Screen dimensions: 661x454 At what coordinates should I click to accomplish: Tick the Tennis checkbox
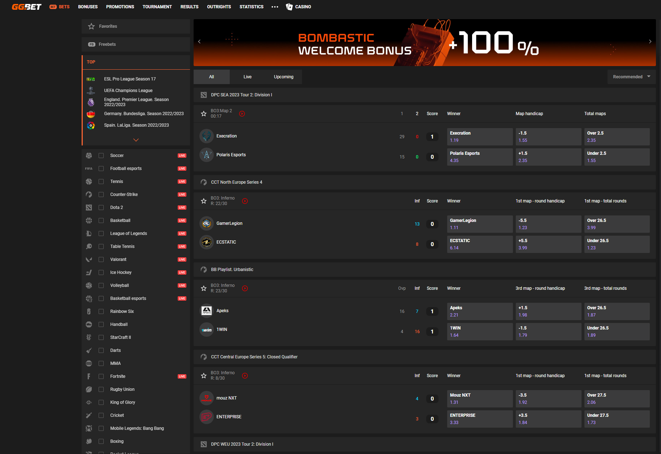101,182
